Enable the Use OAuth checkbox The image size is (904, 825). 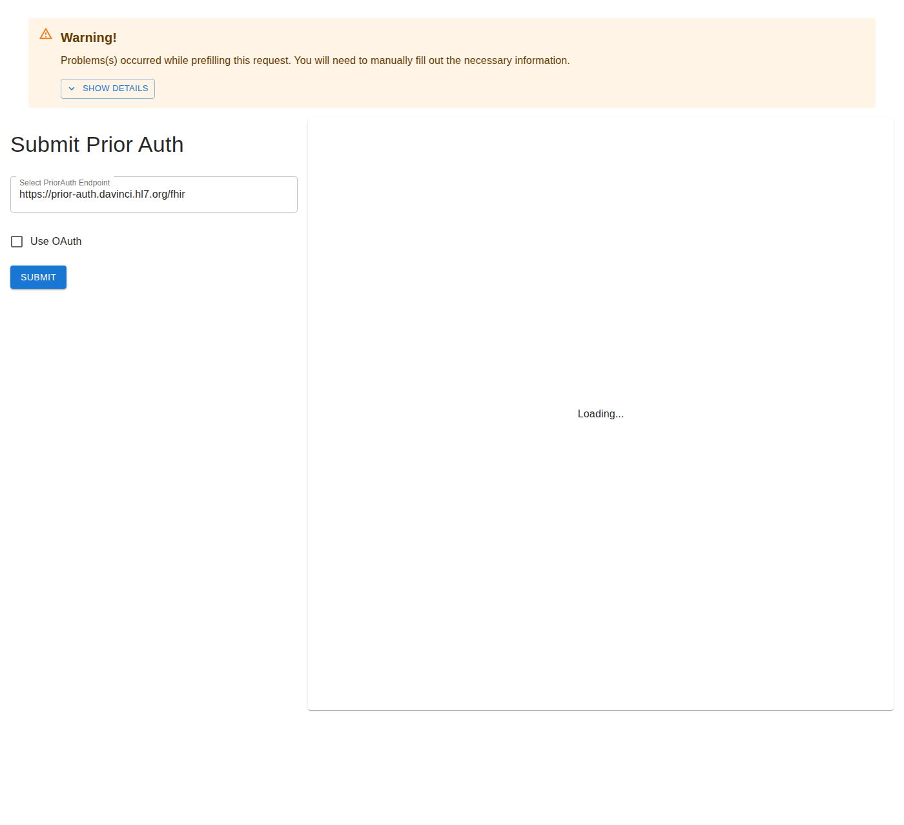[17, 242]
